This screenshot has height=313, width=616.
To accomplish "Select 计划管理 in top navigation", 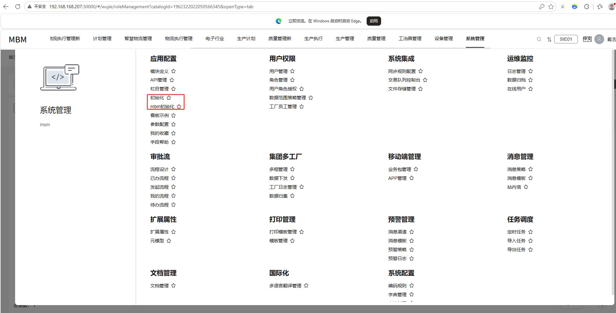I will coord(102,38).
